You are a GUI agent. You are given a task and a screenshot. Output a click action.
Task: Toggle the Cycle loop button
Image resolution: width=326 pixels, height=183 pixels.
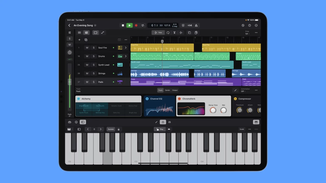tap(143, 25)
